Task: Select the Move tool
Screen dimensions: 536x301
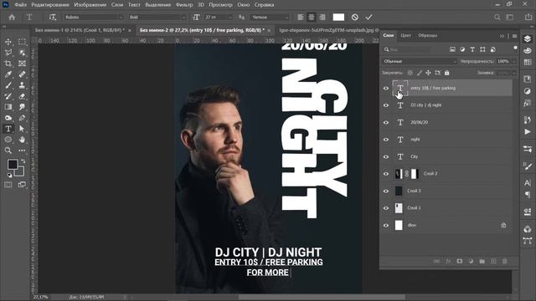Action: 8,42
